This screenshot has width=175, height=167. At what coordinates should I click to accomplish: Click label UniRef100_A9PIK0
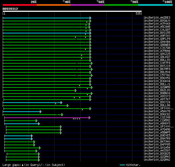pos(157,36)
